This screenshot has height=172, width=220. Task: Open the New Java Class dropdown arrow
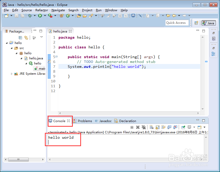(x=73, y=16)
